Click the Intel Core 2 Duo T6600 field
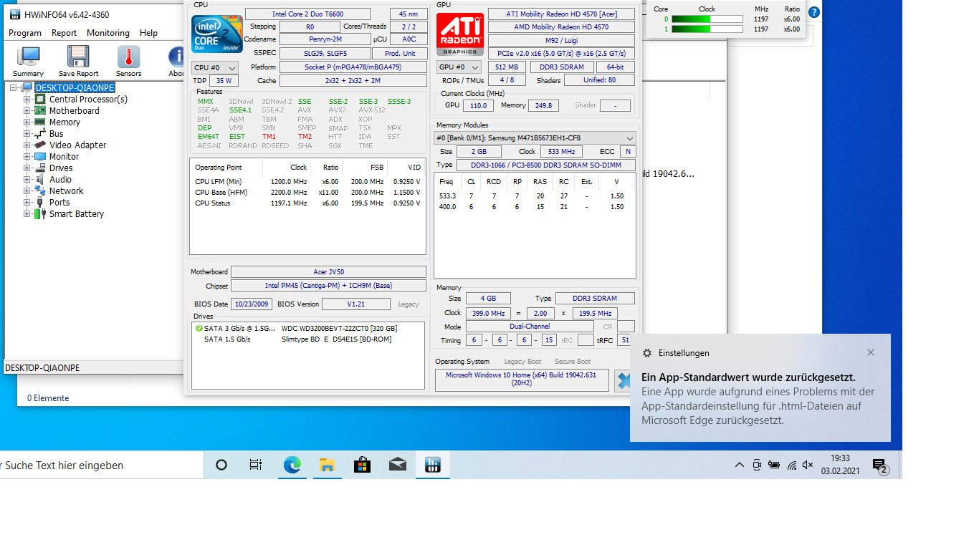 click(307, 14)
